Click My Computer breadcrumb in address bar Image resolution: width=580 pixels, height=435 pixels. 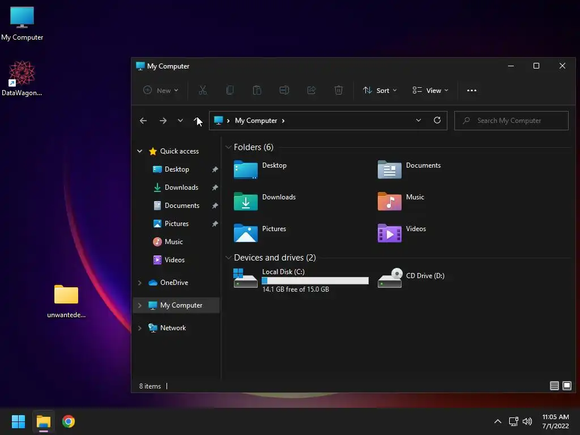[x=256, y=121]
